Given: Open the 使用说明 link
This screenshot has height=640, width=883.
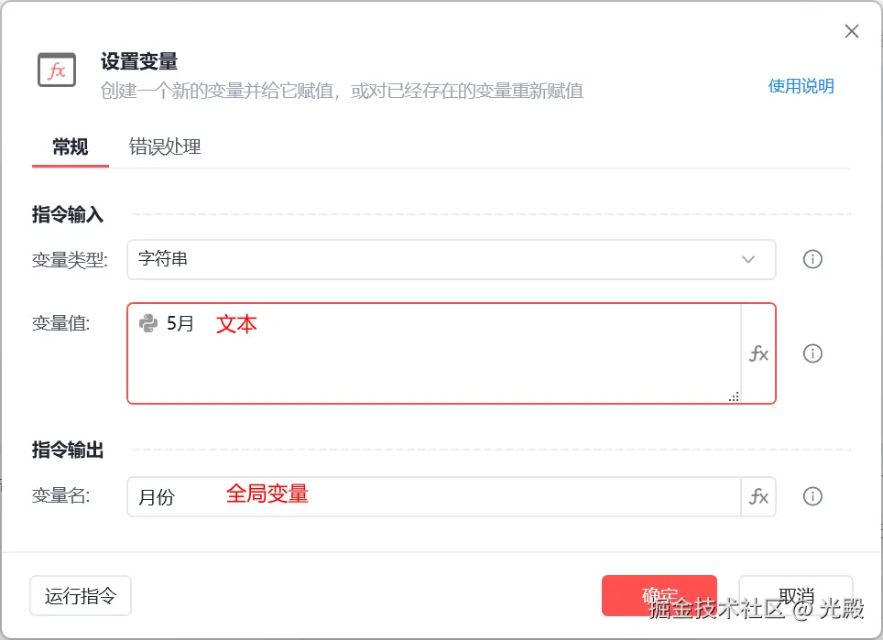Looking at the screenshot, I should (x=801, y=86).
